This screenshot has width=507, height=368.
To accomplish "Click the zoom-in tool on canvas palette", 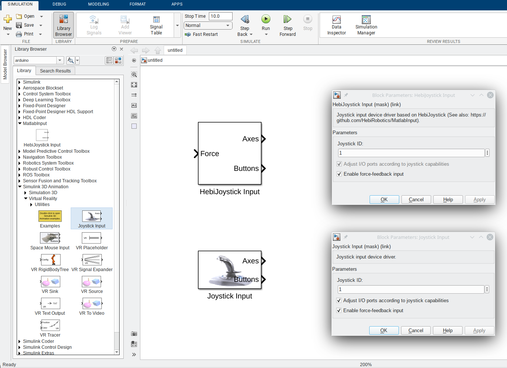I will (134, 74).
